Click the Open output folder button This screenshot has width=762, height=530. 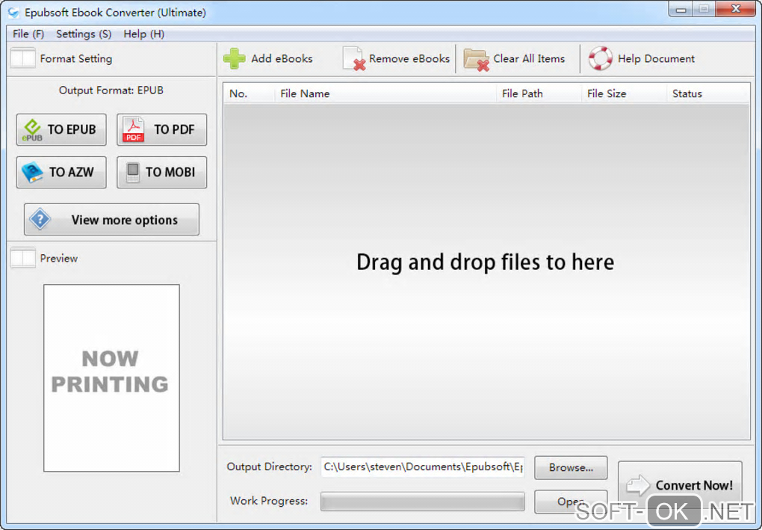click(x=571, y=502)
